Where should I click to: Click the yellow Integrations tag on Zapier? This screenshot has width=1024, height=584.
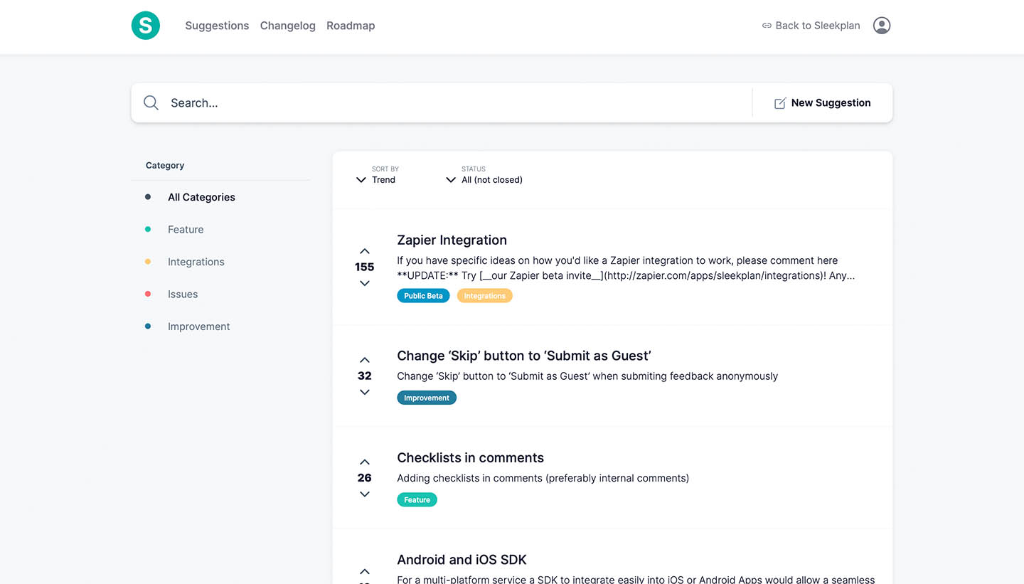pyautogui.click(x=485, y=296)
